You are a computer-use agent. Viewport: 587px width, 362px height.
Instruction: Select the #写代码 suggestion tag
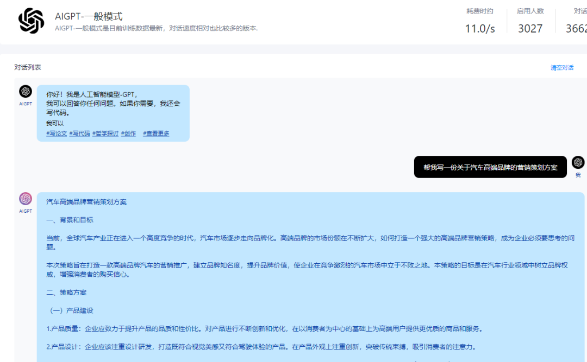pos(79,134)
